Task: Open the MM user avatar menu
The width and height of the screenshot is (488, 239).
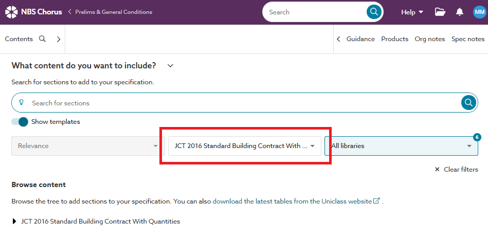Action: (x=479, y=12)
